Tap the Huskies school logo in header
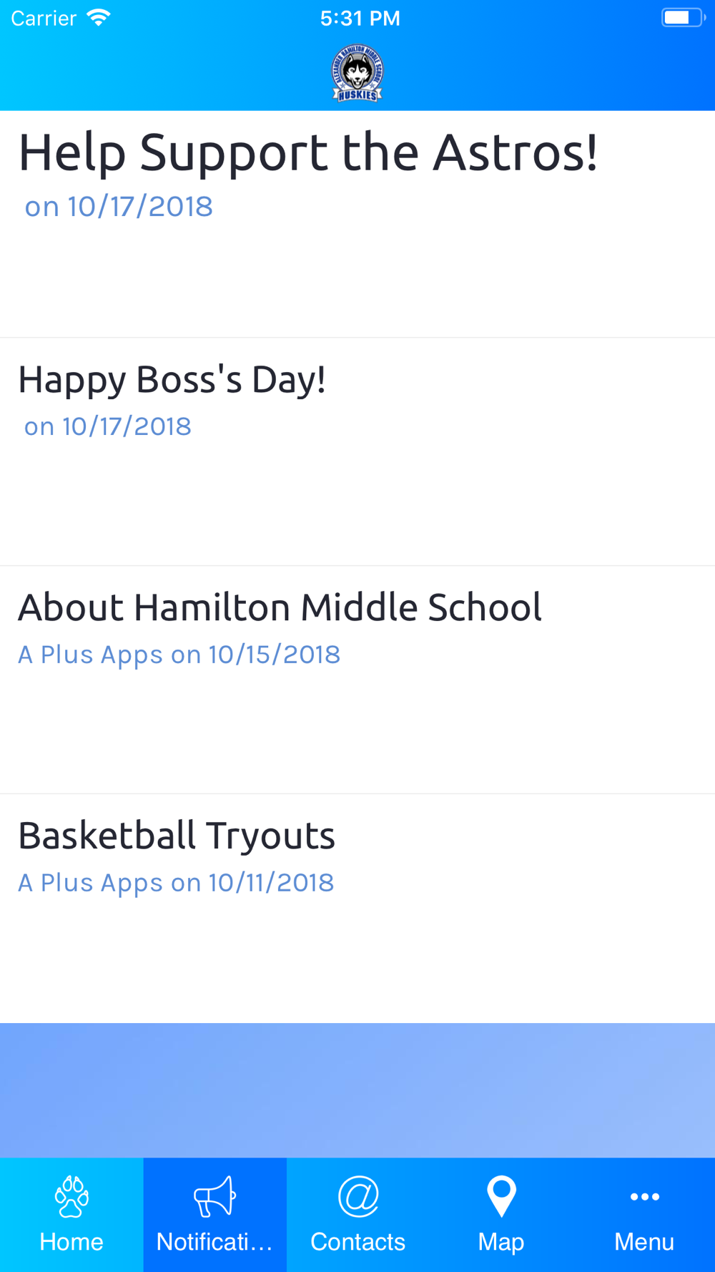715x1272 pixels. tap(357, 74)
